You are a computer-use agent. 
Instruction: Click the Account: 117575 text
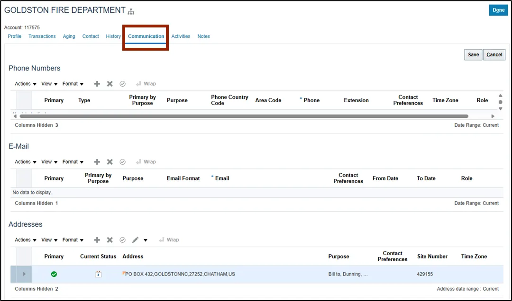[22, 27]
